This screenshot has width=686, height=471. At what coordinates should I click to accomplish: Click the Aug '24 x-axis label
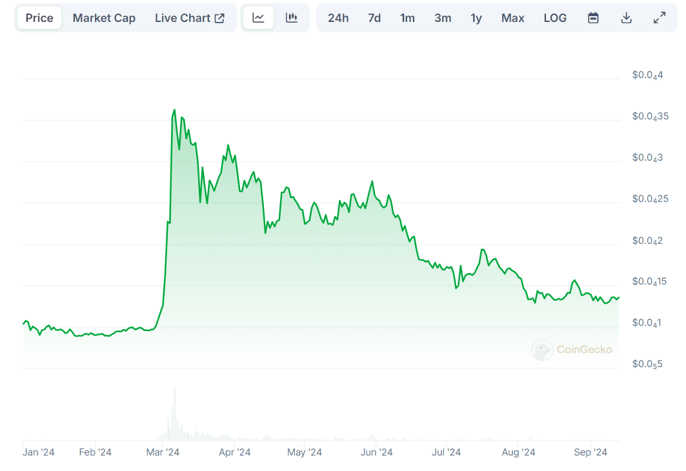(518, 452)
